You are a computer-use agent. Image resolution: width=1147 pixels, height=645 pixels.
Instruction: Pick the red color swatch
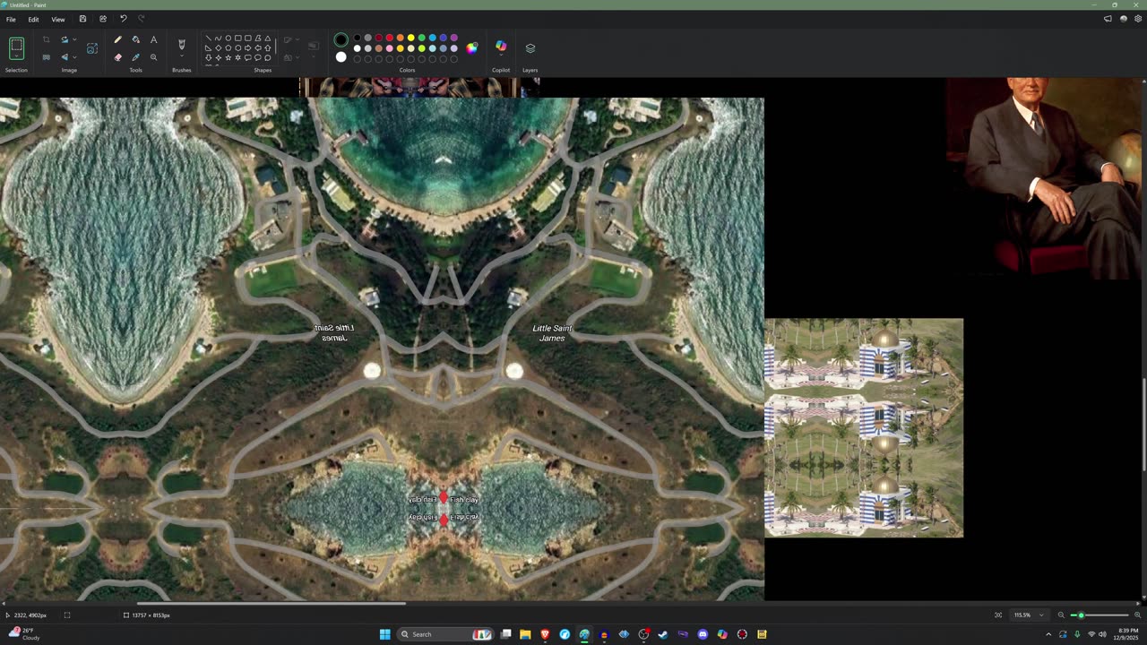click(x=389, y=39)
